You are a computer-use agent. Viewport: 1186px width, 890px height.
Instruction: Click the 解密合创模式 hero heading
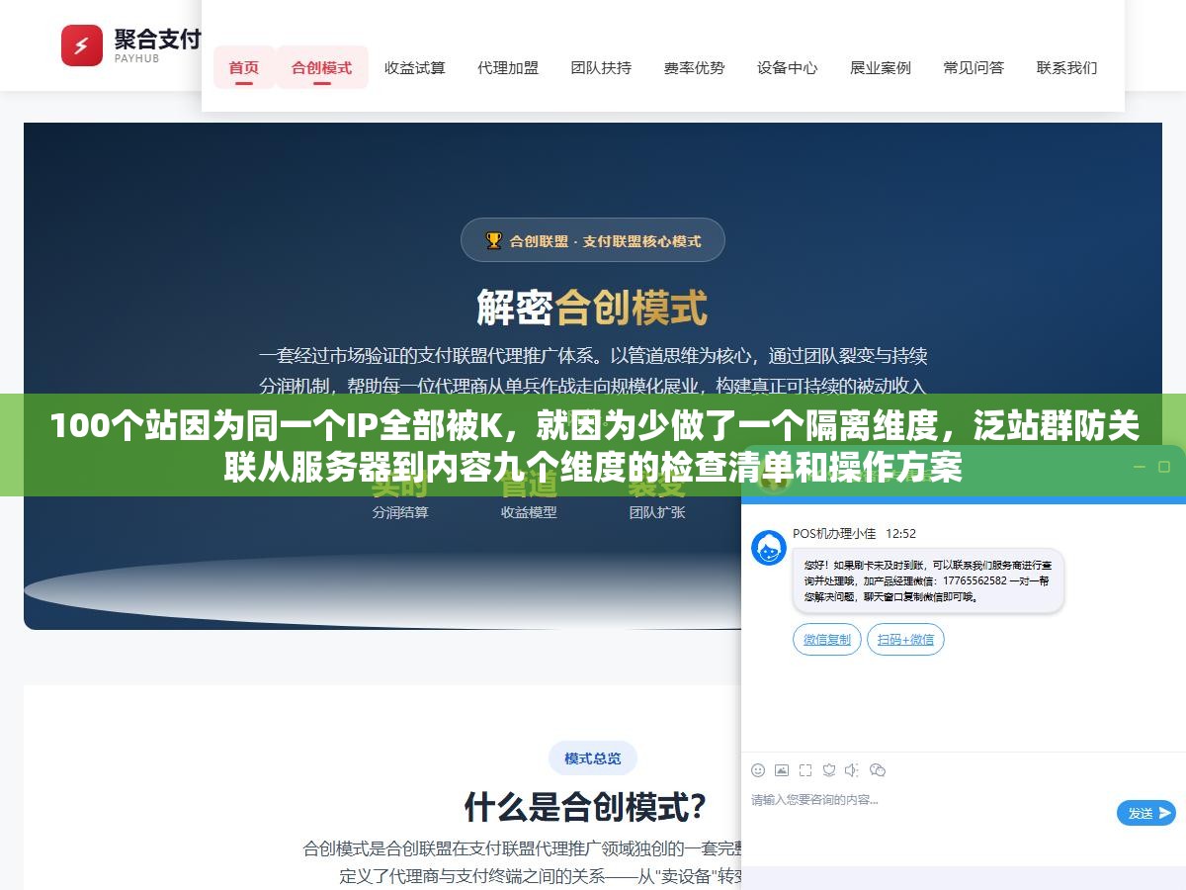[593, 308]
